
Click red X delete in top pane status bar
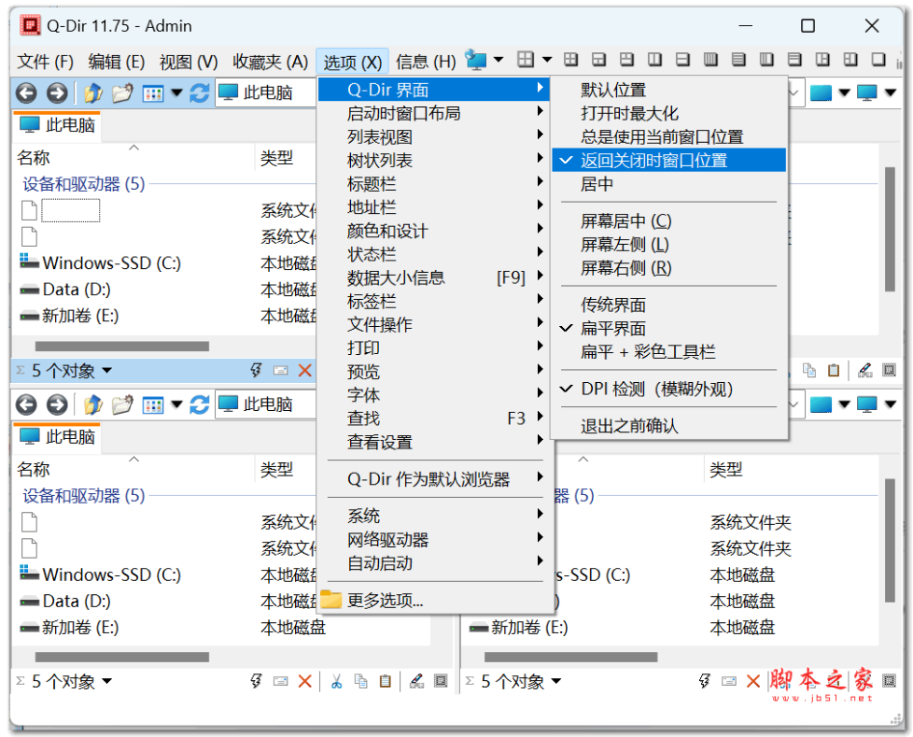pyautogui.click(x=304, y=371)
